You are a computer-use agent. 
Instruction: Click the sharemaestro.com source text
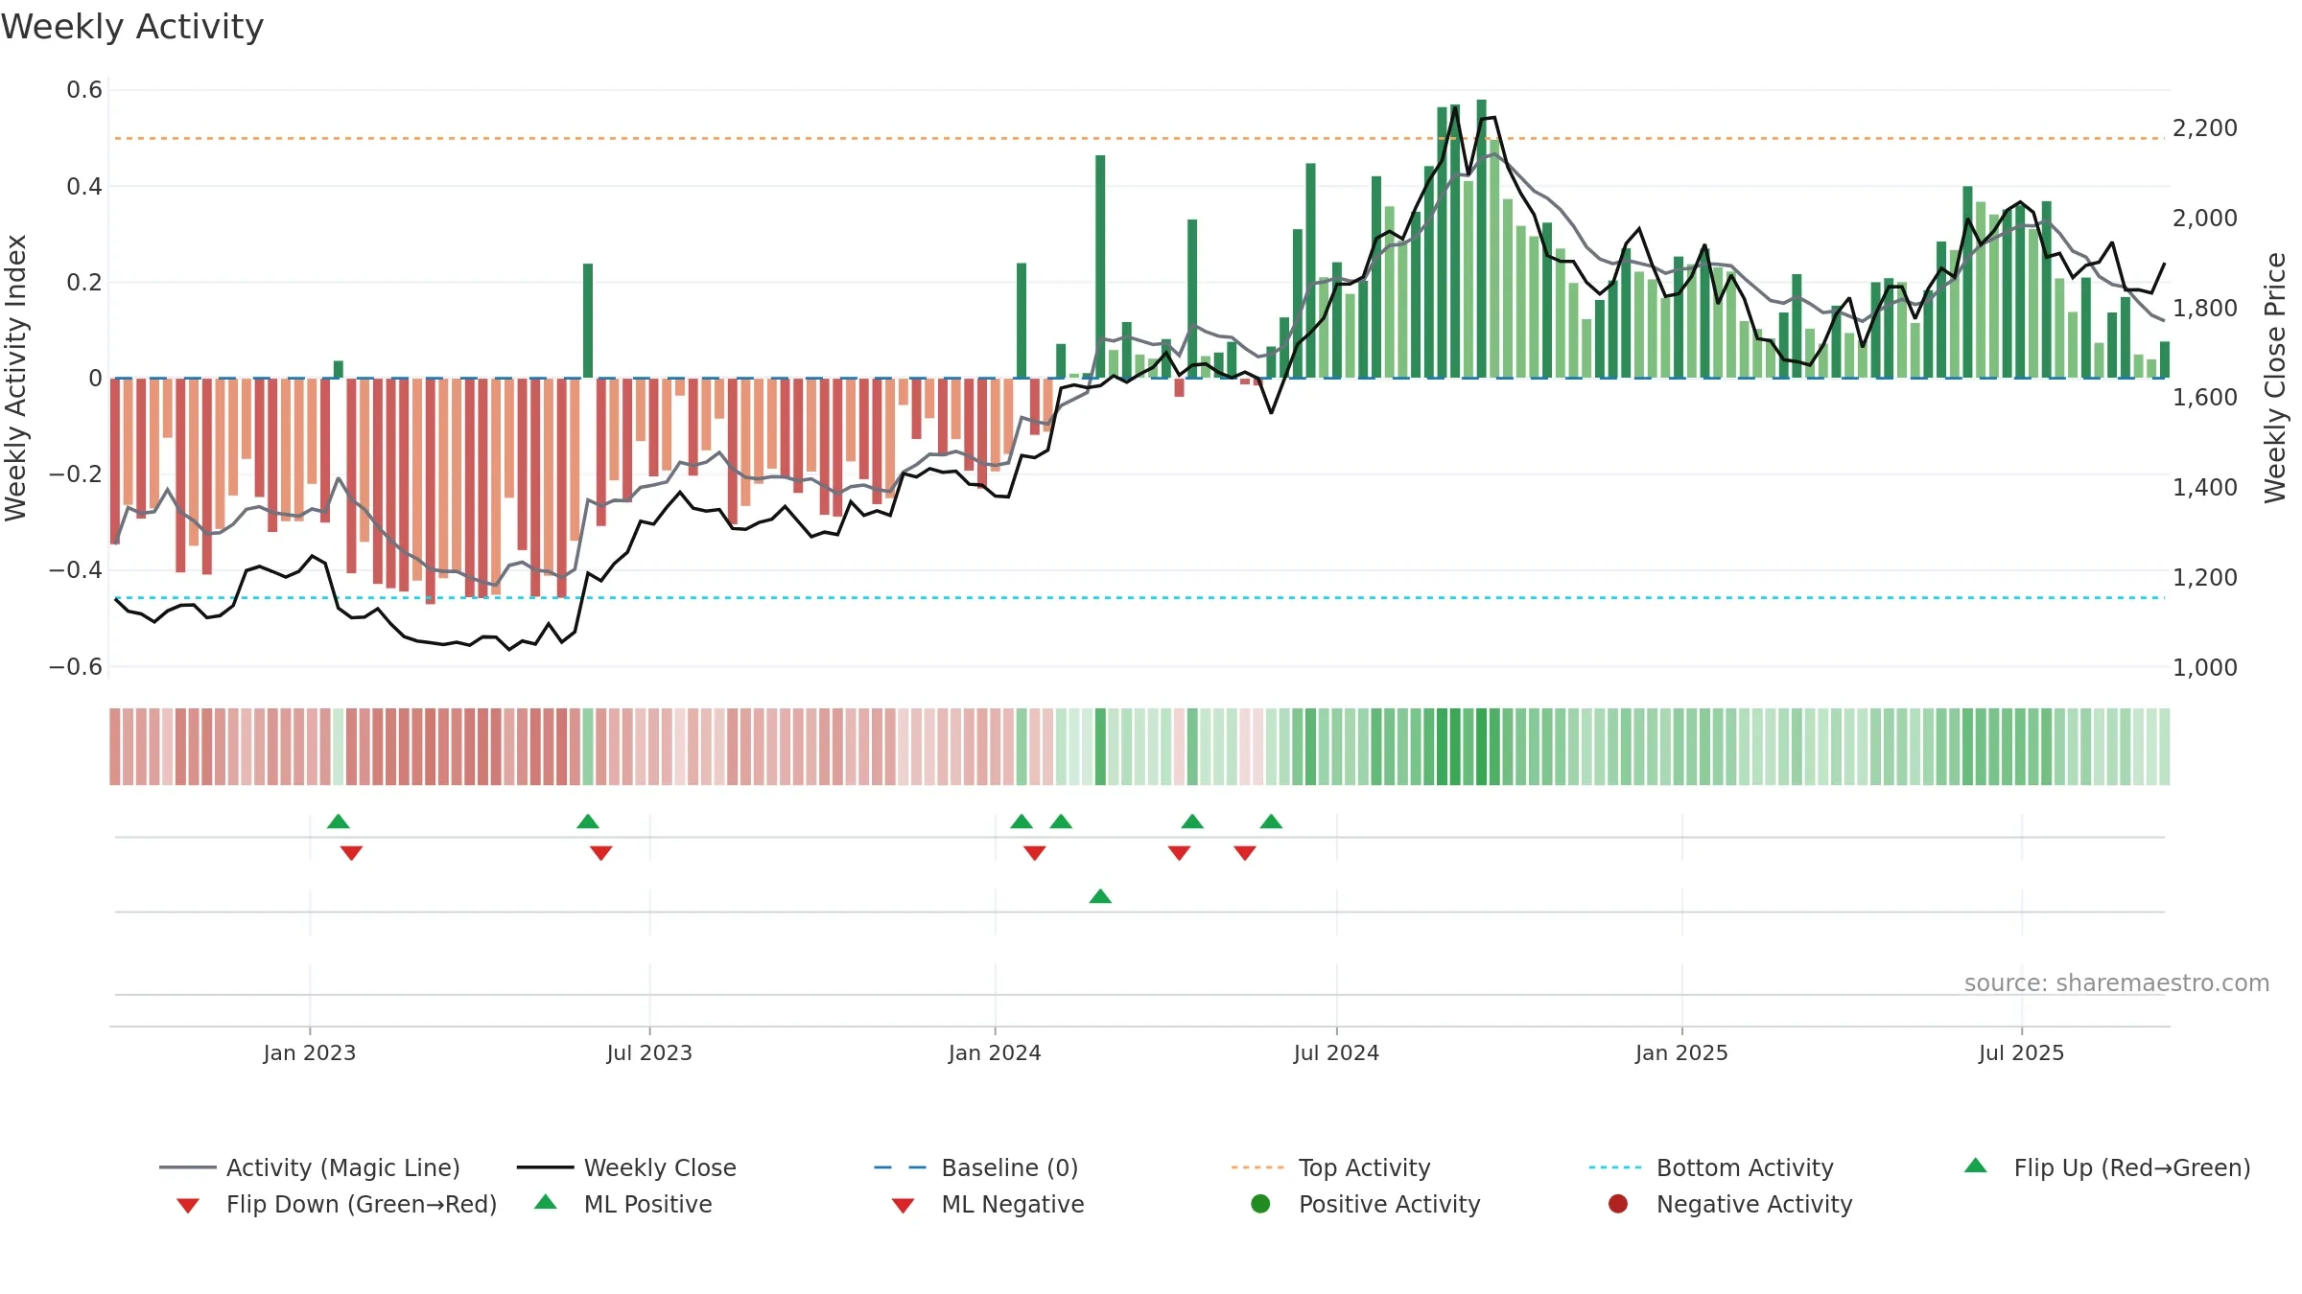pyautogui.click(x=2117, y=982)
